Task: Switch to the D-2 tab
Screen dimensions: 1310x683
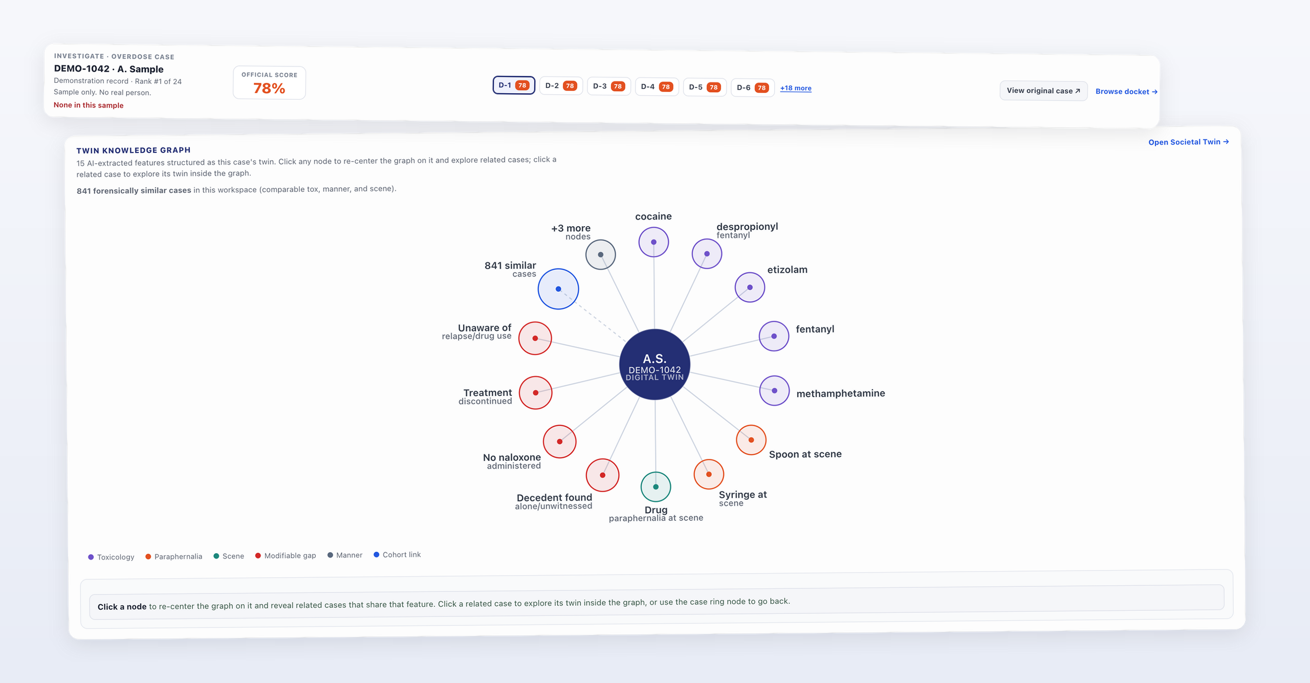Action: pyautogui.click(x=561, y=86)
